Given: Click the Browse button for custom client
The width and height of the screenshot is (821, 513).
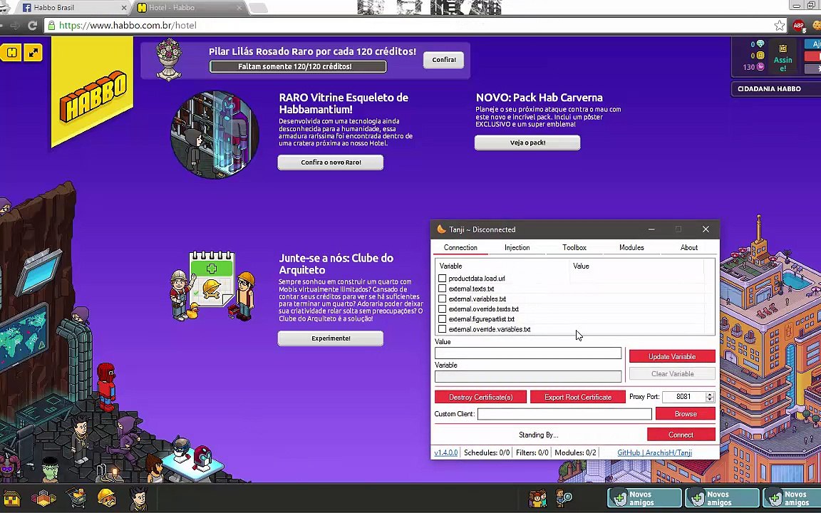Looking at the screenshot, I should coord(686,413).
